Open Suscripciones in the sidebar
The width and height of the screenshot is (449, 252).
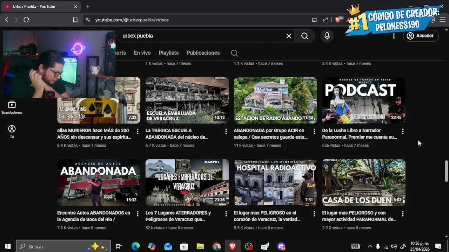point(12,107)
